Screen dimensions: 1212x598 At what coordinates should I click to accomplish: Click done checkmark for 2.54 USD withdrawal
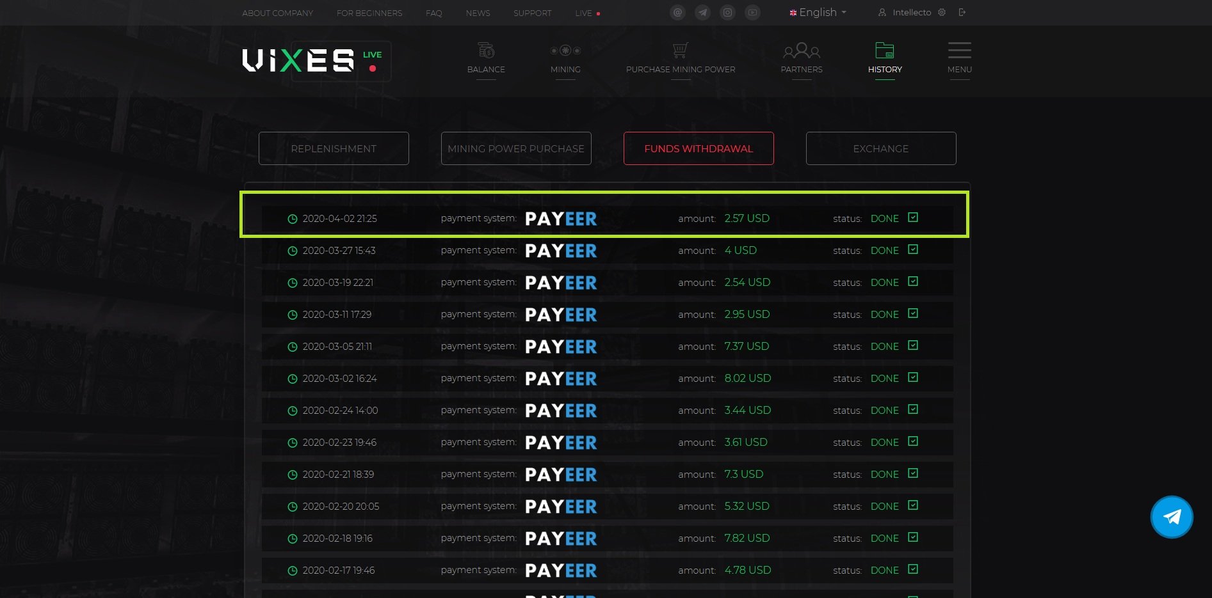[913, 281]
